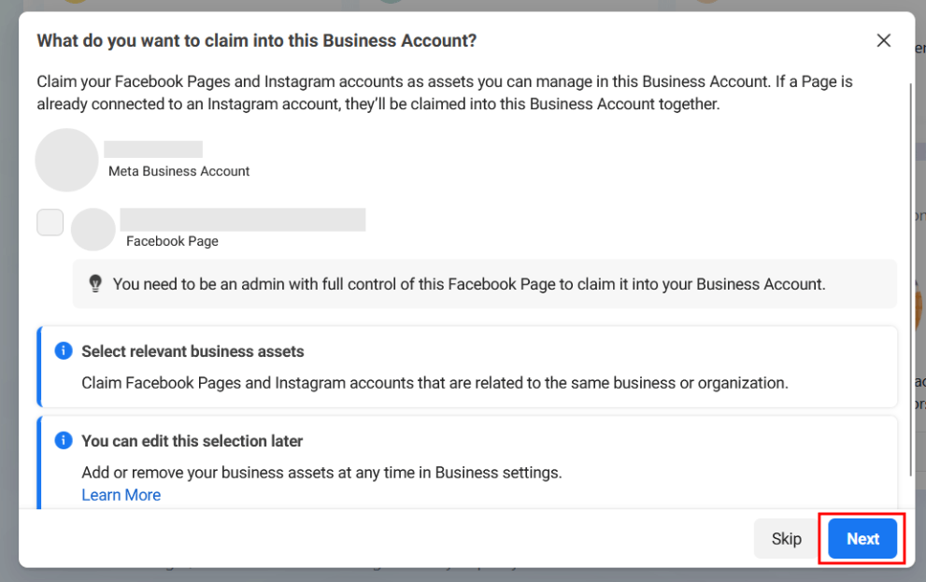Click the Meta Business Account profile picture

tap(66, 160)
